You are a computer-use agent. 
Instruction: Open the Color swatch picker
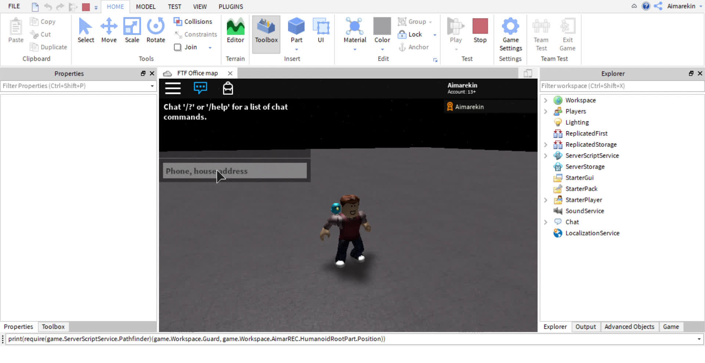coord(382,30)
